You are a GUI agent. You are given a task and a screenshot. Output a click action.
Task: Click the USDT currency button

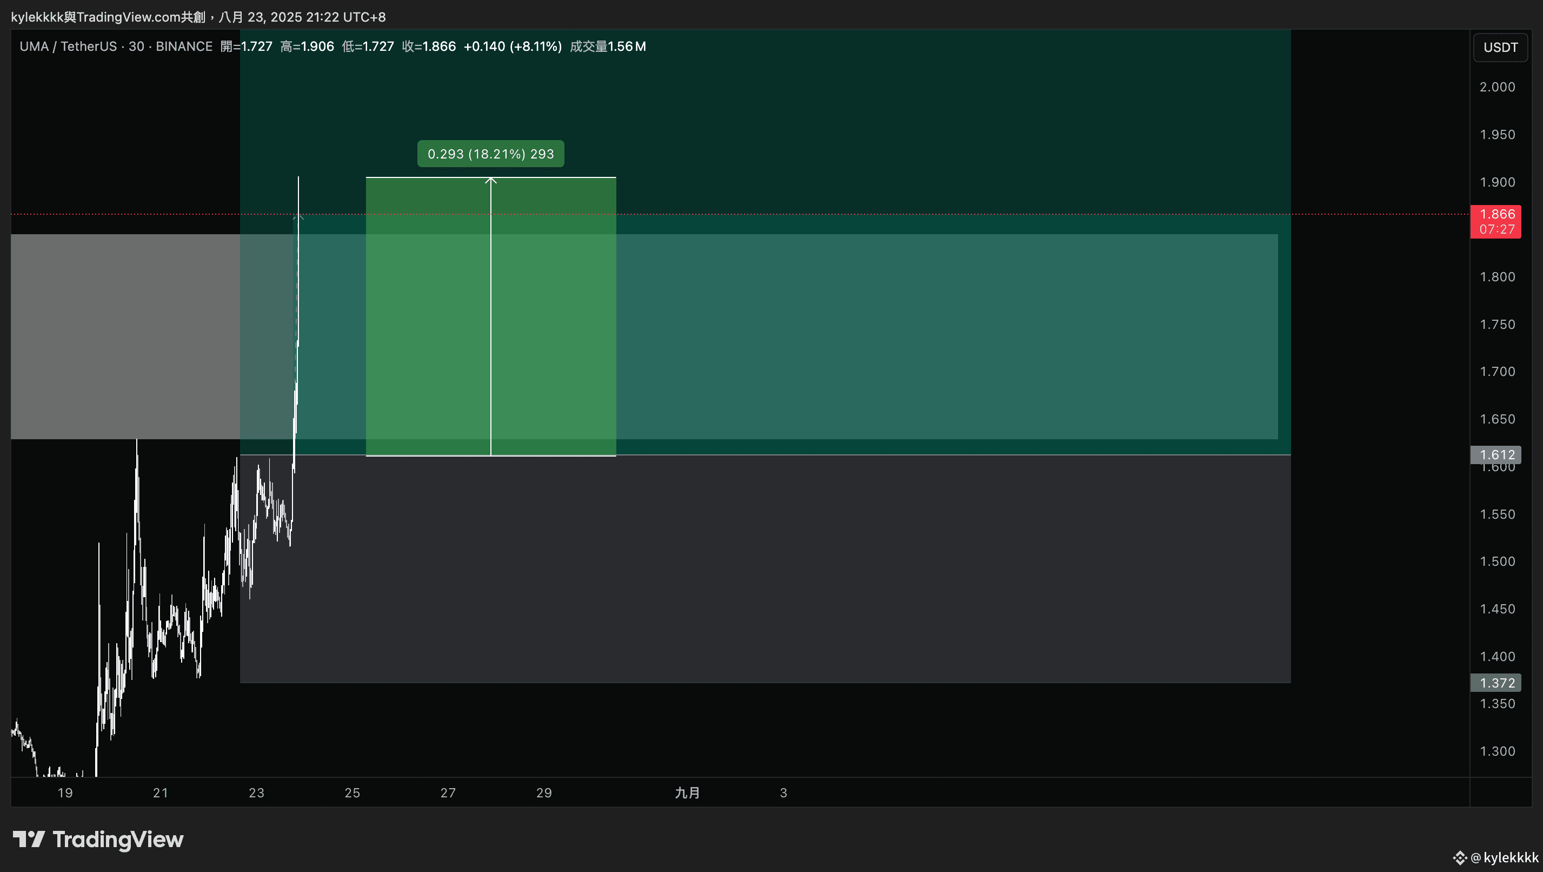[1500, 48]
